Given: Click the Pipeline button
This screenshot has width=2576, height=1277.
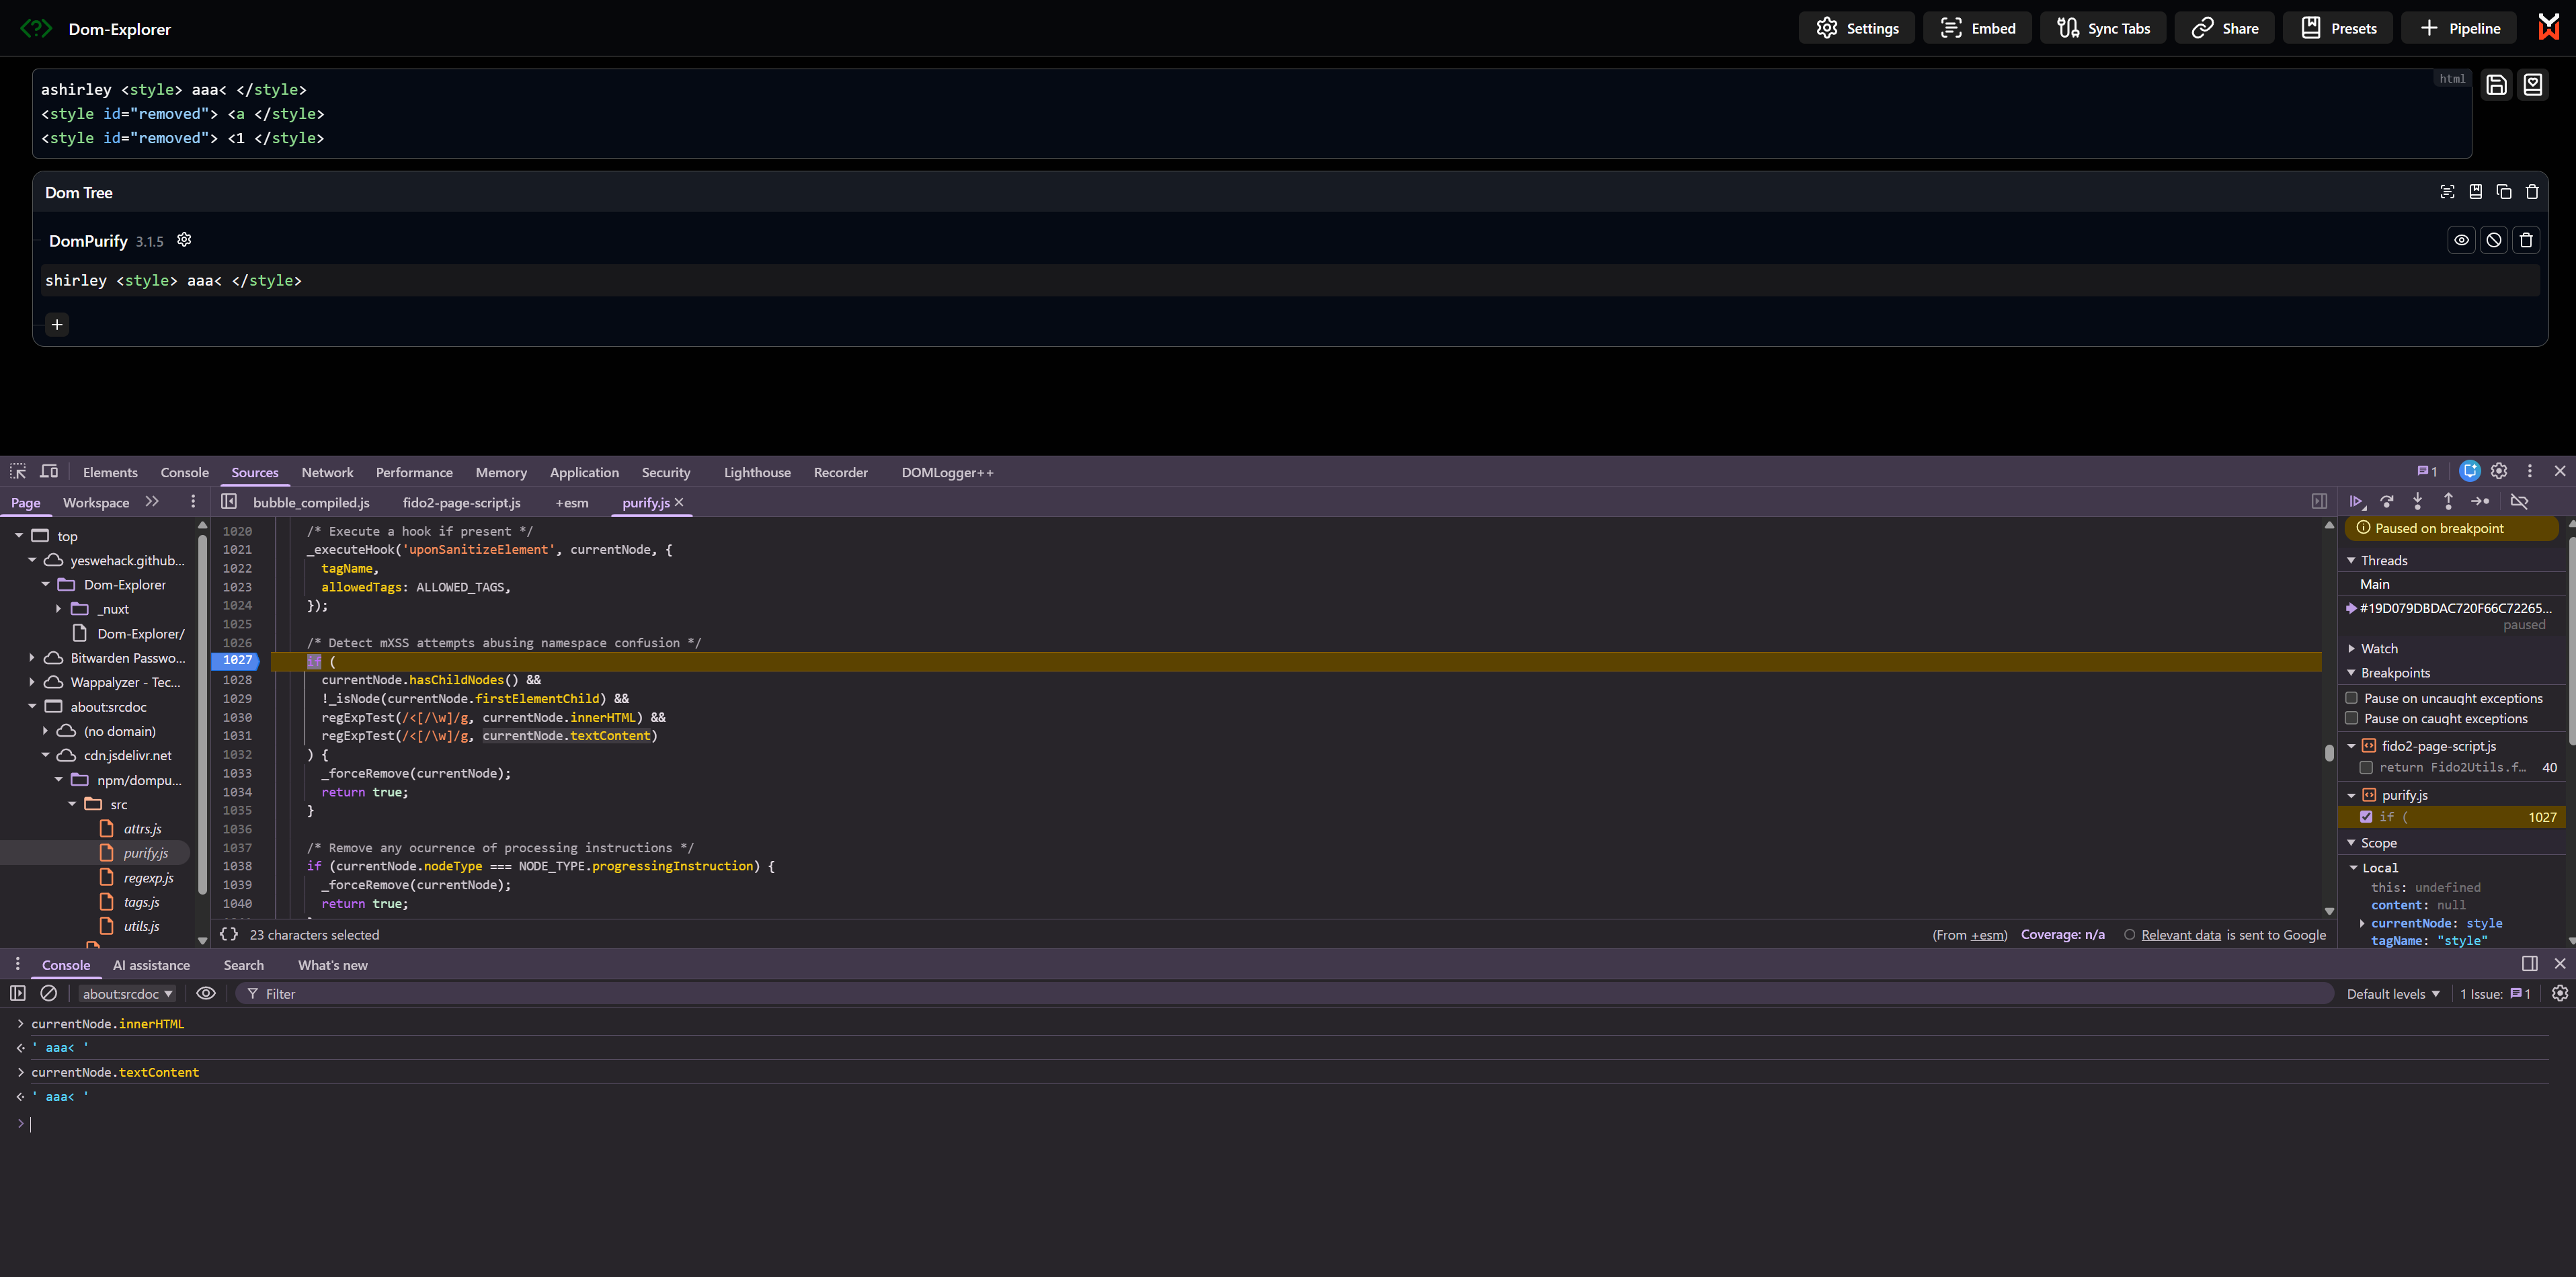Looking at the screenshot, I should point(2460,28).
